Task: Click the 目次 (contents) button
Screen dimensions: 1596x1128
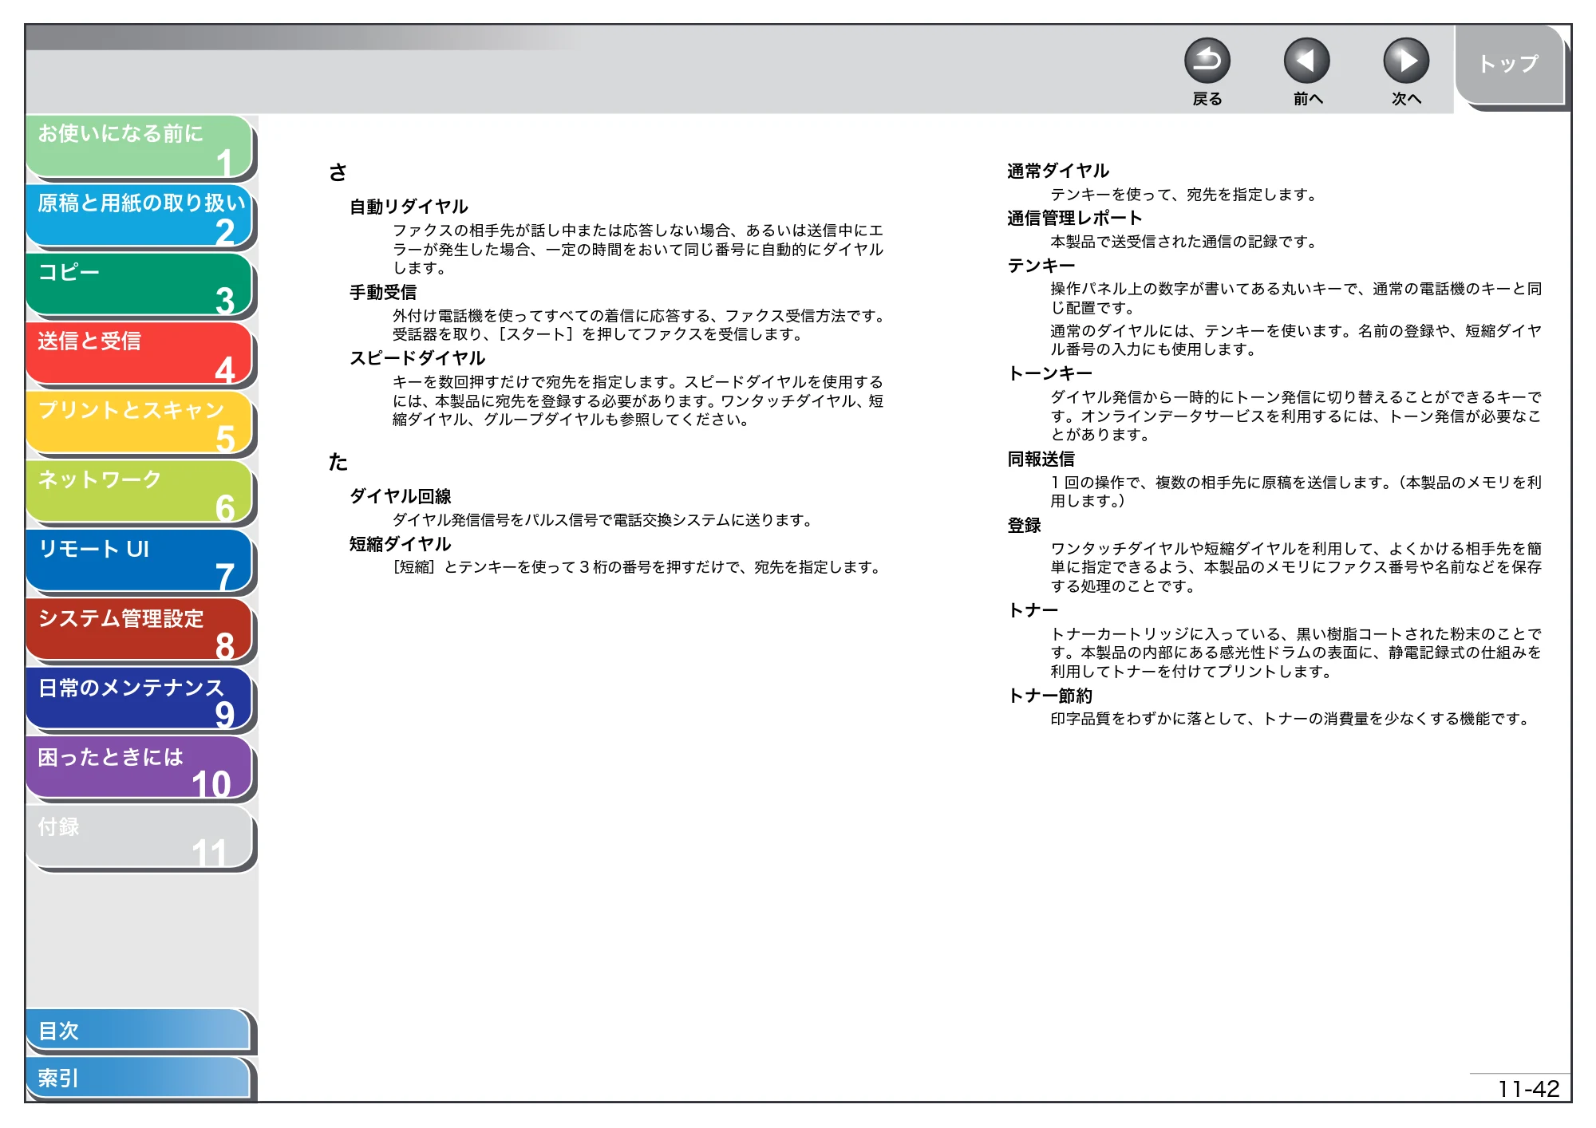Action: pos(140,1031)
